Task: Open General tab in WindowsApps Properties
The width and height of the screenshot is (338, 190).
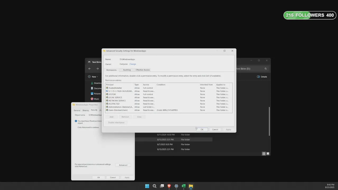Action: 77,110
